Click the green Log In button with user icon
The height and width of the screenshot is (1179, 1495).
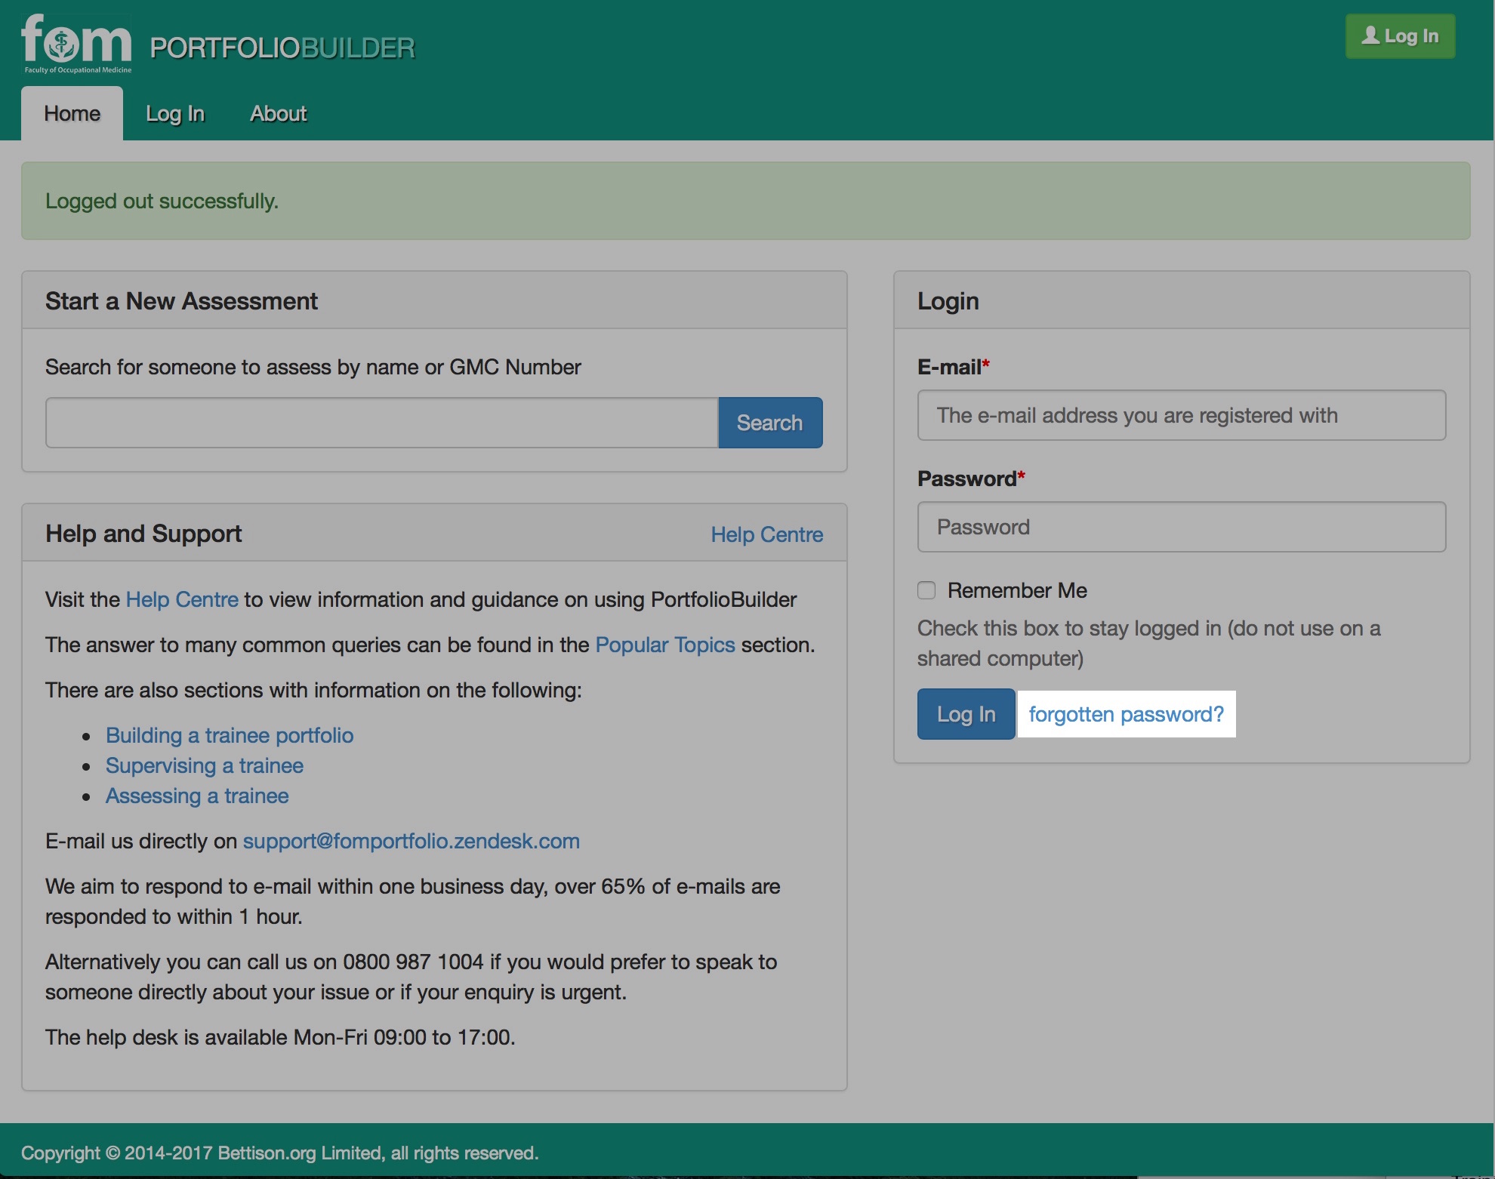pyautogui.click(x=1400, y=36)
